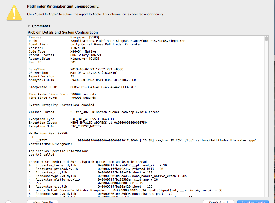Click "Kingmaker [9183]" in the Responsible row

click(85, 59)
